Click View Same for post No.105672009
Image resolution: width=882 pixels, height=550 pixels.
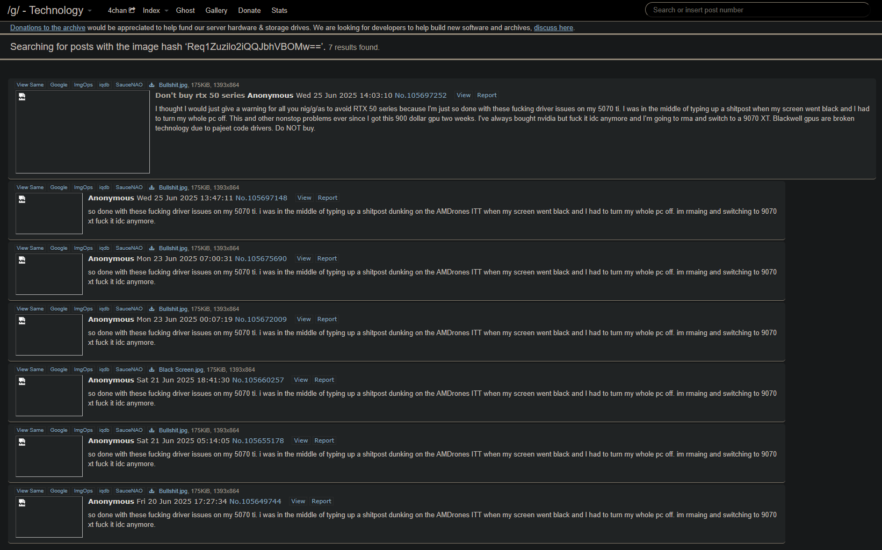click(x=30, y=309)
